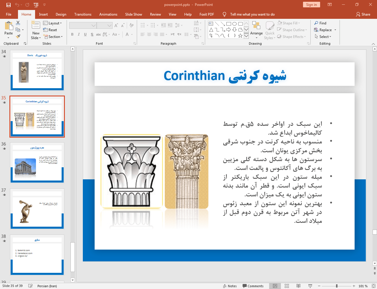Viewport: 377px width, 289px height.
Task: Switch to the Design tab
Action: pos(61,14)
